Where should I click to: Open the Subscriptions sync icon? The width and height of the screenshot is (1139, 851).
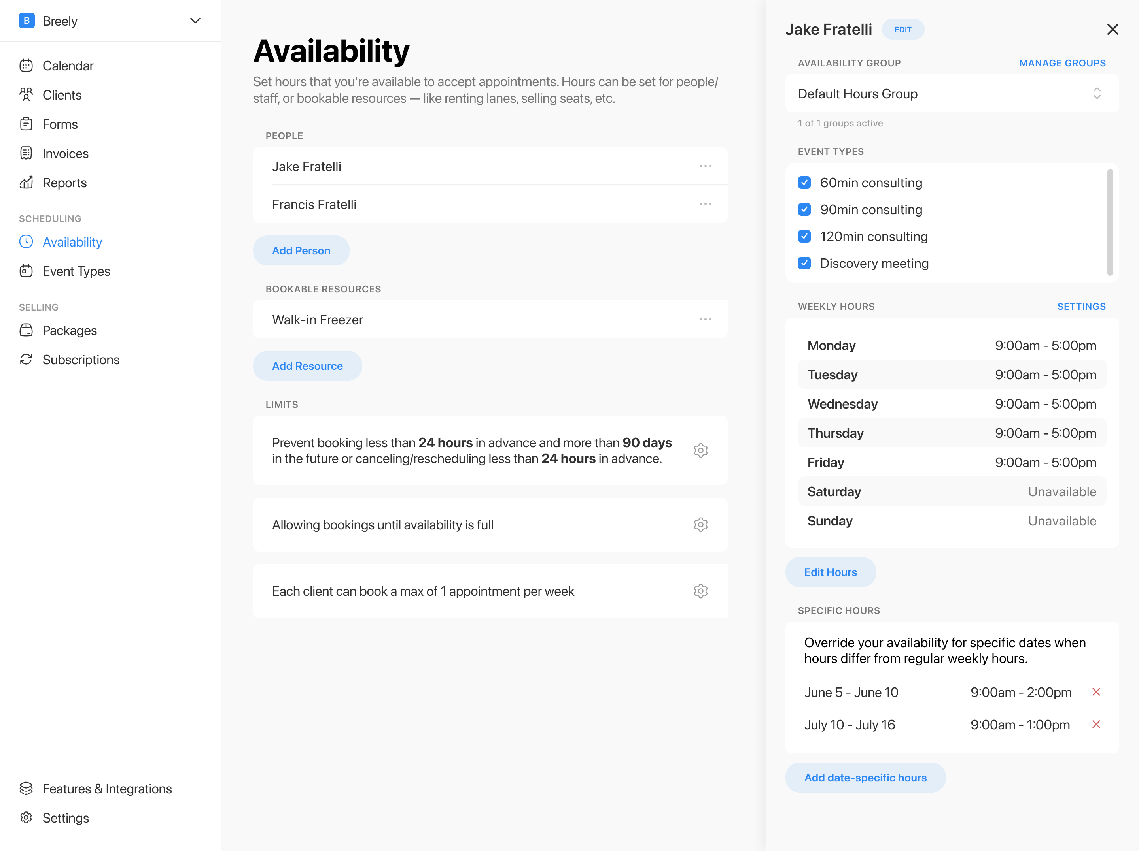tap(27, 359)
